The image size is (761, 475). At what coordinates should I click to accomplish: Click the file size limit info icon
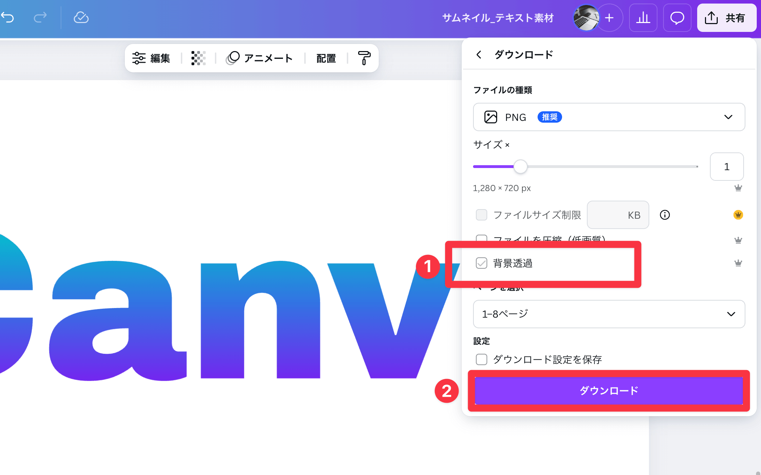point(665,215)
